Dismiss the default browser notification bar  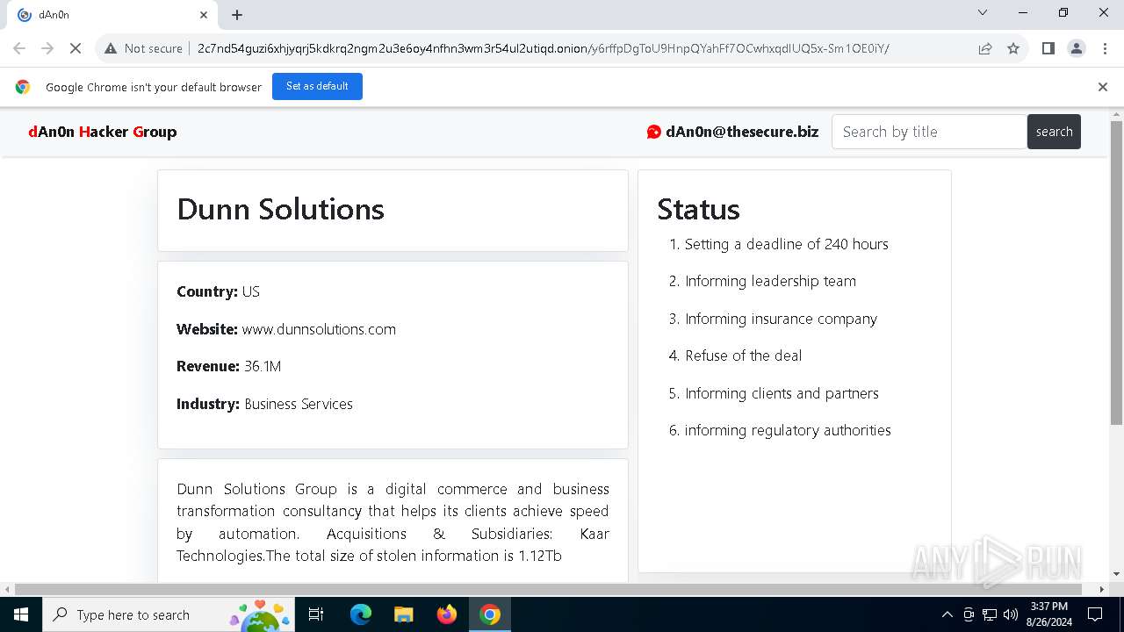coord(1103,87)
